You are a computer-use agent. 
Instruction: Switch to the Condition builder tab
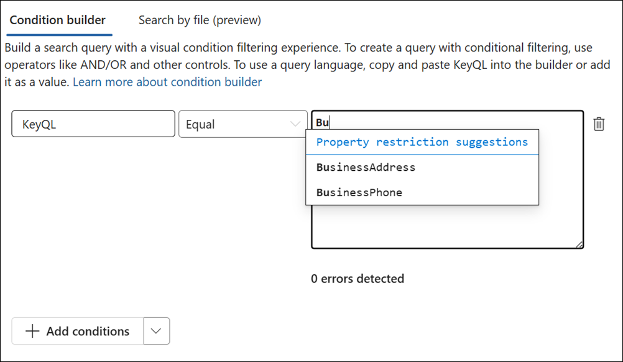pos(58,20)
